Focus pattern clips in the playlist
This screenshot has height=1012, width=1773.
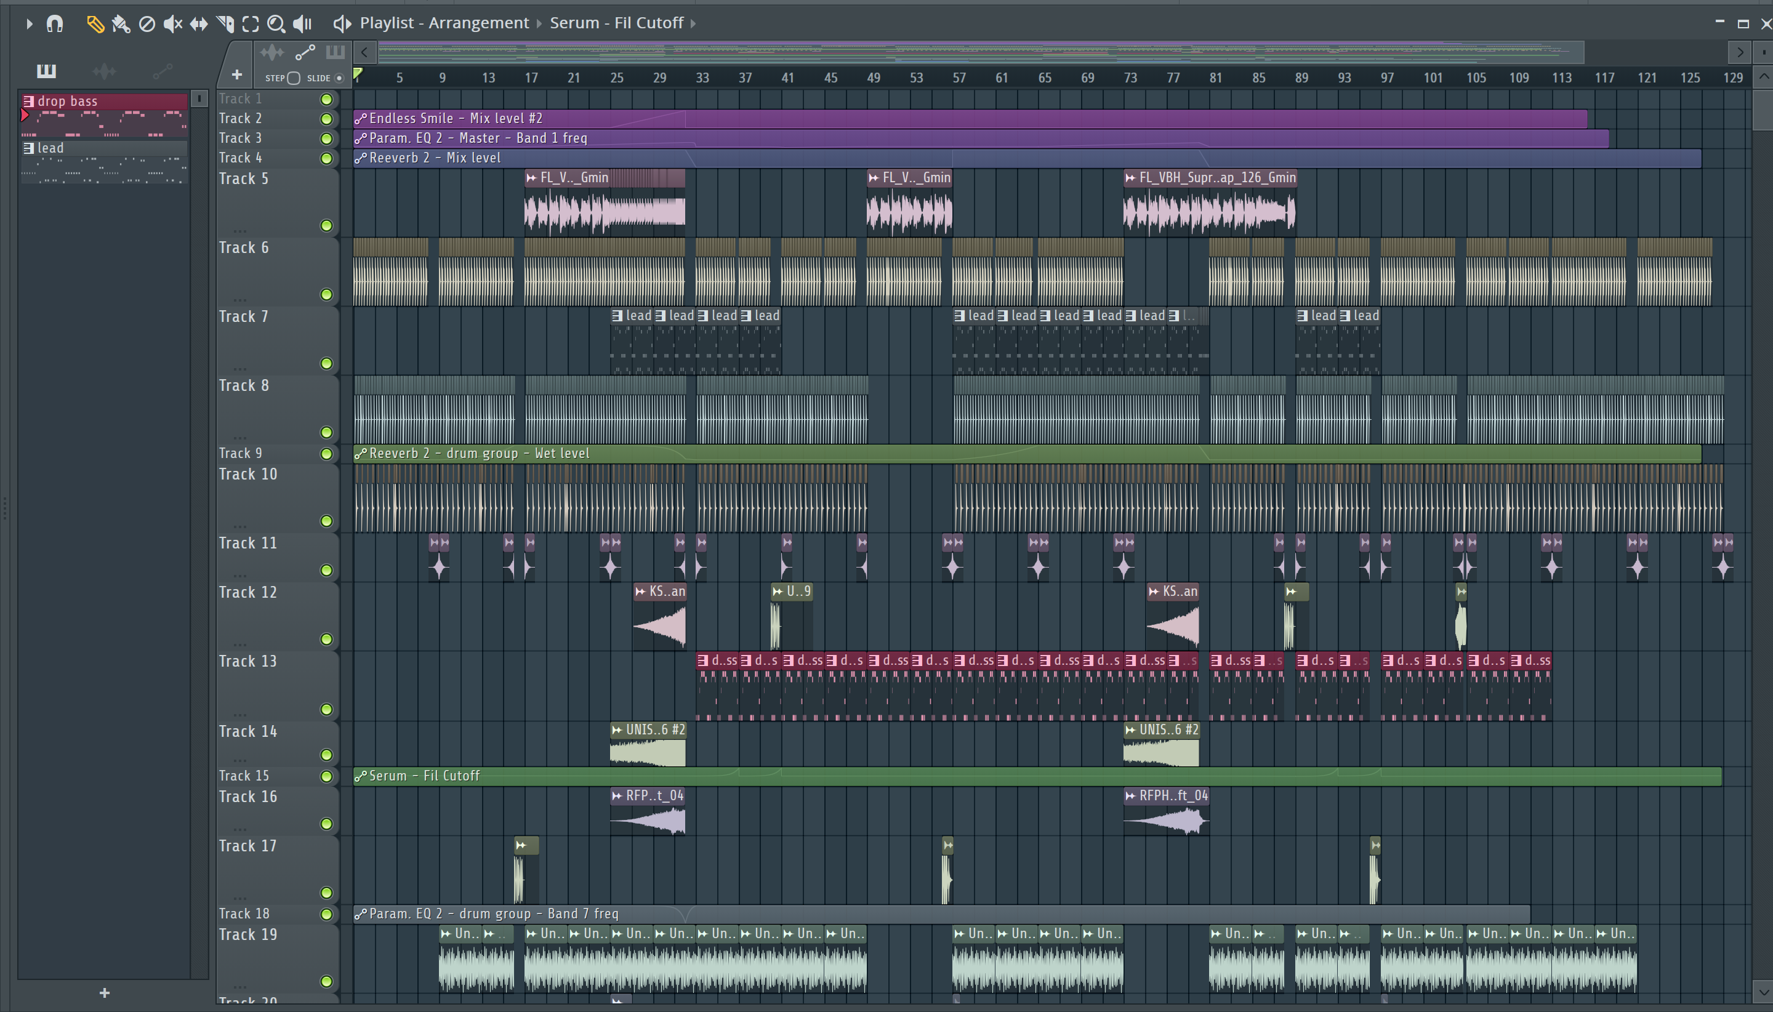point(335,52)
